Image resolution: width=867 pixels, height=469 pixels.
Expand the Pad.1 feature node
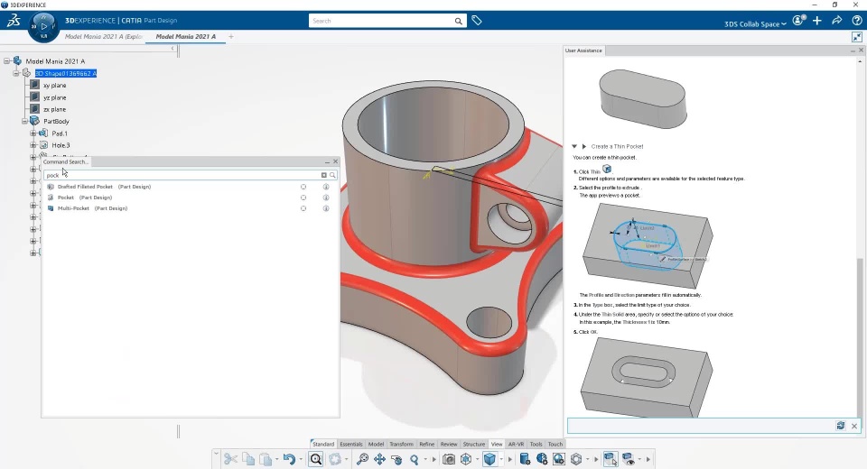coord(33,133)
